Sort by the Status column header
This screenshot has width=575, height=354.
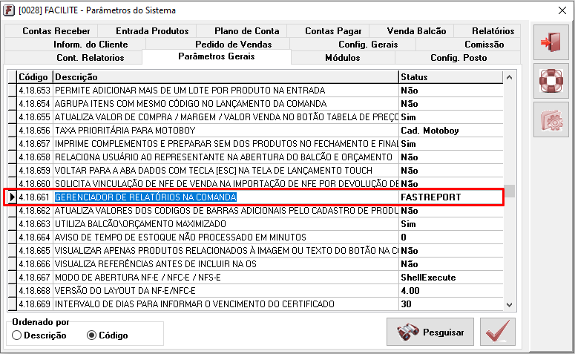[x=450, y=77]
